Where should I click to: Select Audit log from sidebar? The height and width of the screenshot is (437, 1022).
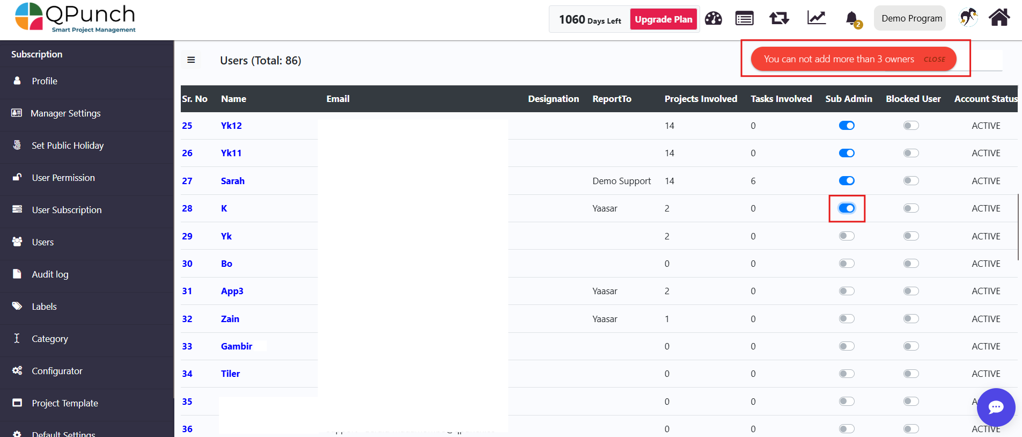click(50, 274)
